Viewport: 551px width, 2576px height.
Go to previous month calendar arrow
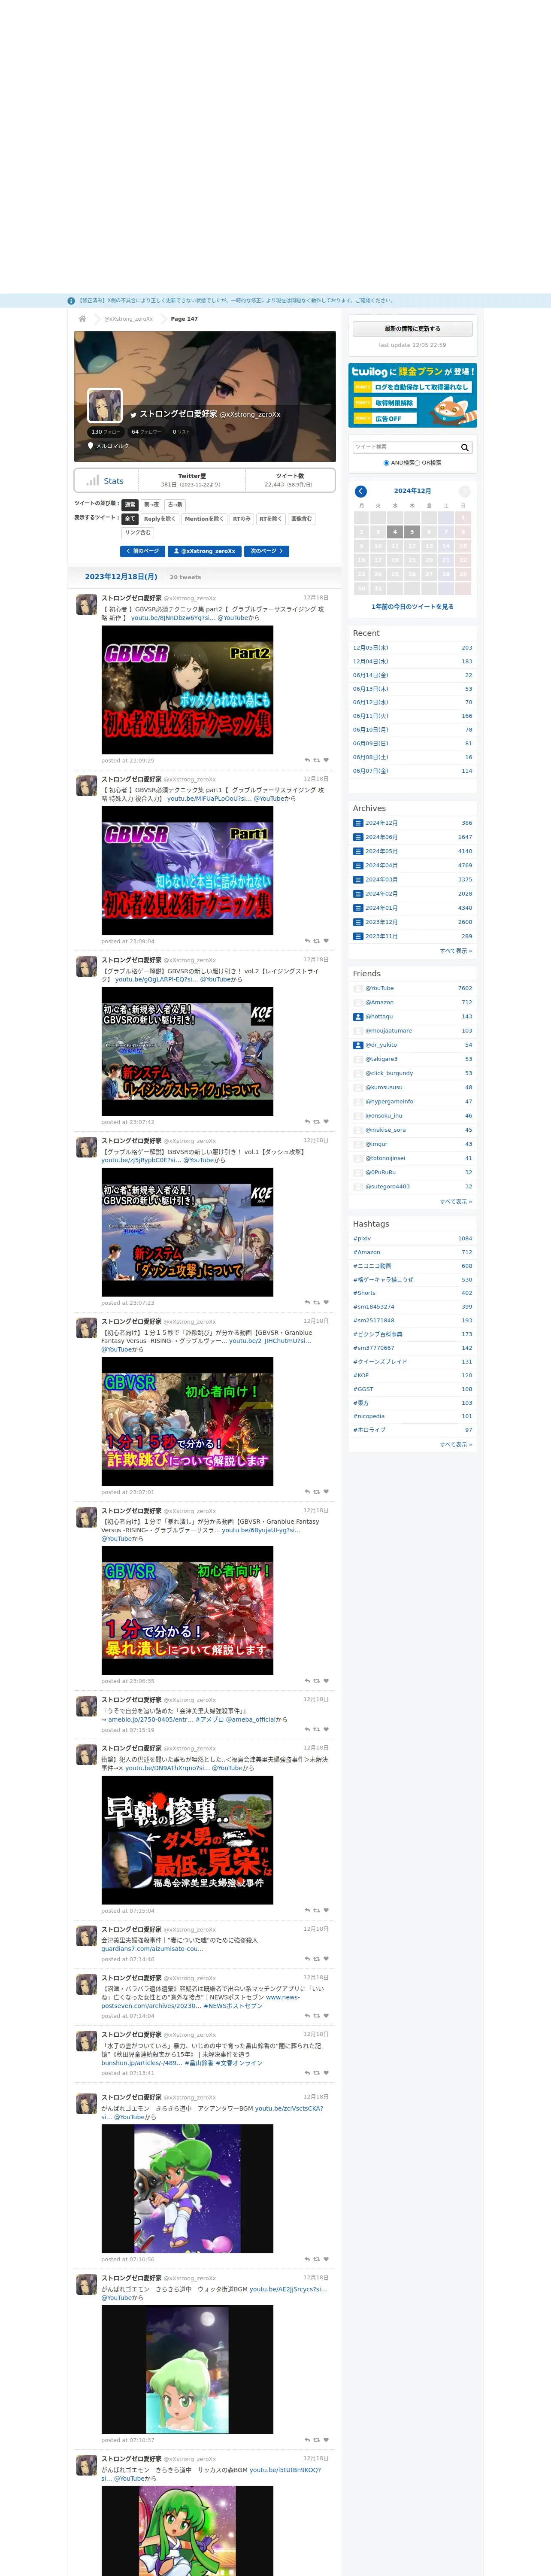click(361, 491)
